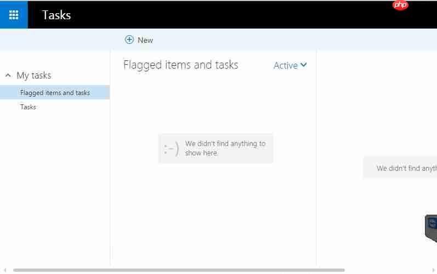Click the scrollbar left arrow
The width and height of the screenshot is (437, 274).
pos(5,270)
